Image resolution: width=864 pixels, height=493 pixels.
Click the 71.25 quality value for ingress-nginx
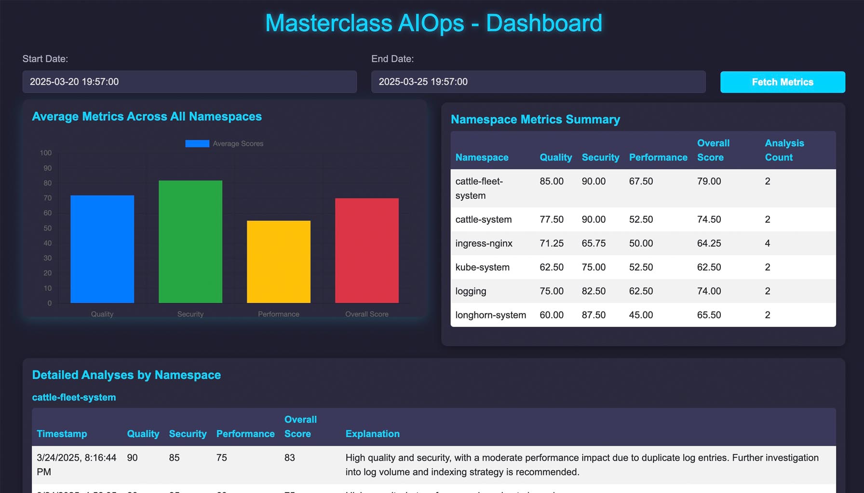tap(552, 244)
